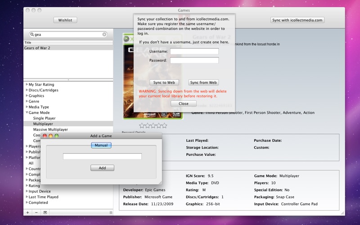
Task: Expand the Graphics category
Action: (x=27, y=96)
